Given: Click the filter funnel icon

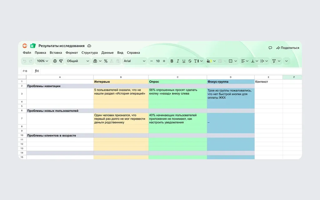Looking at the screenshot, I should (274, 61).
